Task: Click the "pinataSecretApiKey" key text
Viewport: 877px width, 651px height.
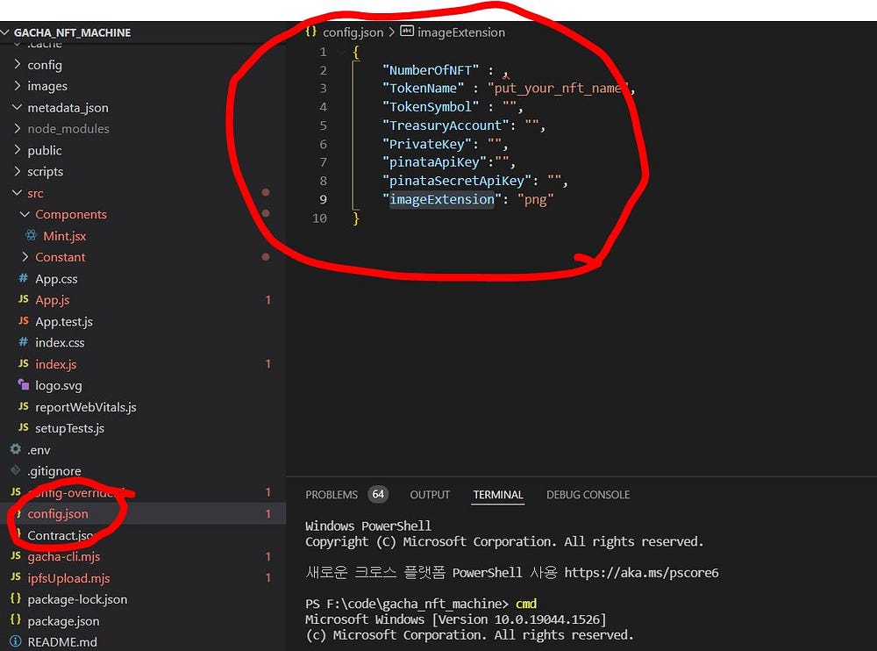Action: 456,181
